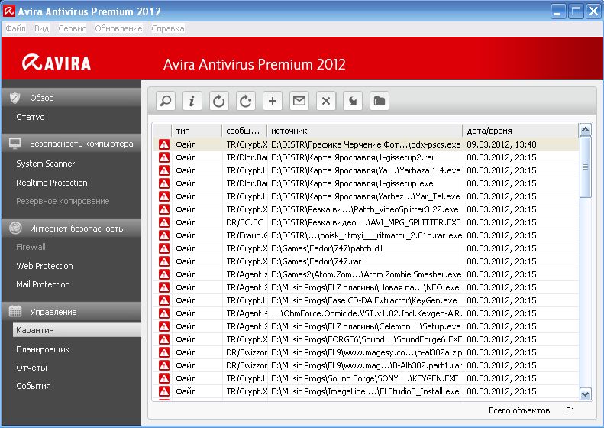Click warning icon of patch.dll row
This screenshot has height=428, width=604.
[164, 248]
